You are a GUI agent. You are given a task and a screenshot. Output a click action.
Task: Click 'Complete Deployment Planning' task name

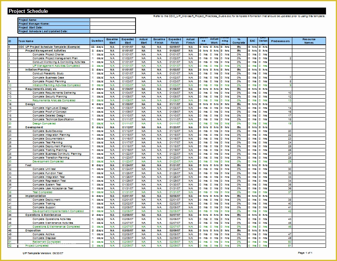pos(52,146)
